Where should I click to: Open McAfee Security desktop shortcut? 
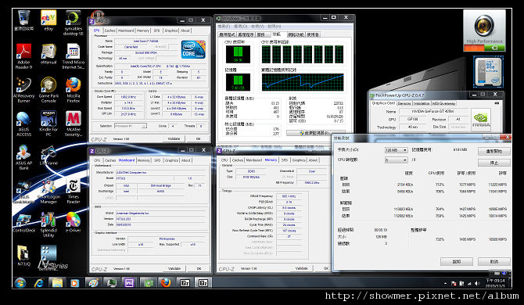click(x=74, y=124)
